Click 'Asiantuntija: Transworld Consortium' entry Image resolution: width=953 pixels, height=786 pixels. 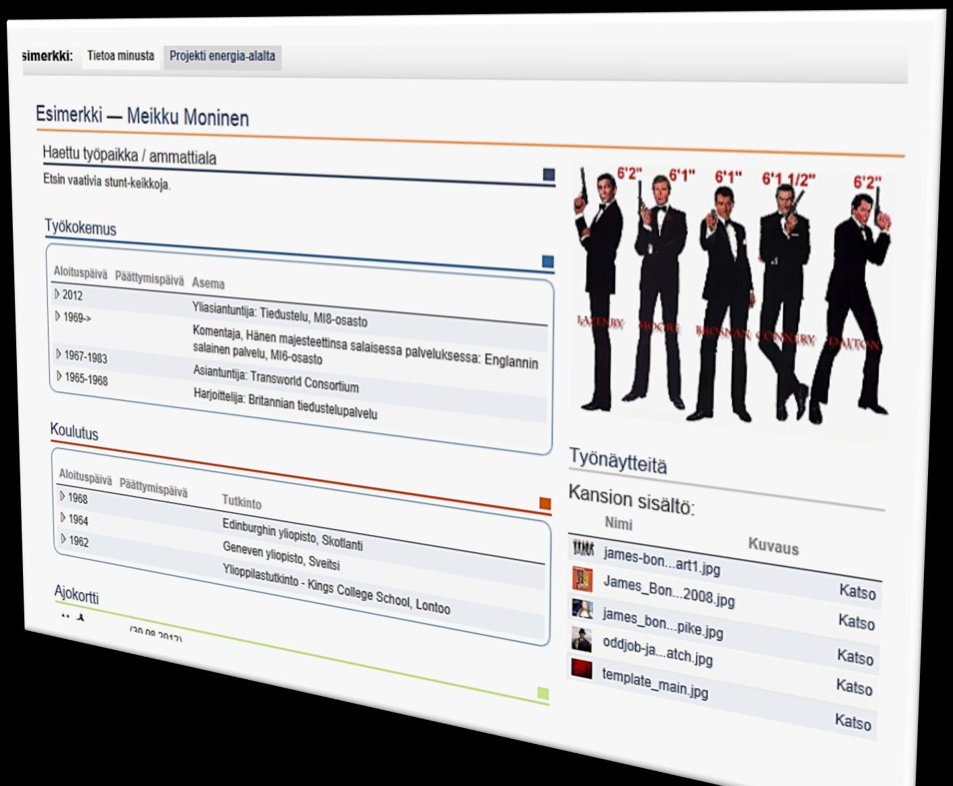click(x=276, y=379)
